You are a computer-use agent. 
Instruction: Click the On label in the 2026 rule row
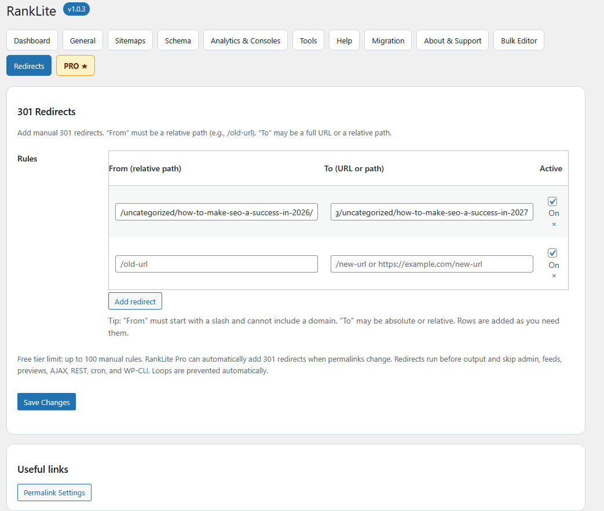pos(554,213)
